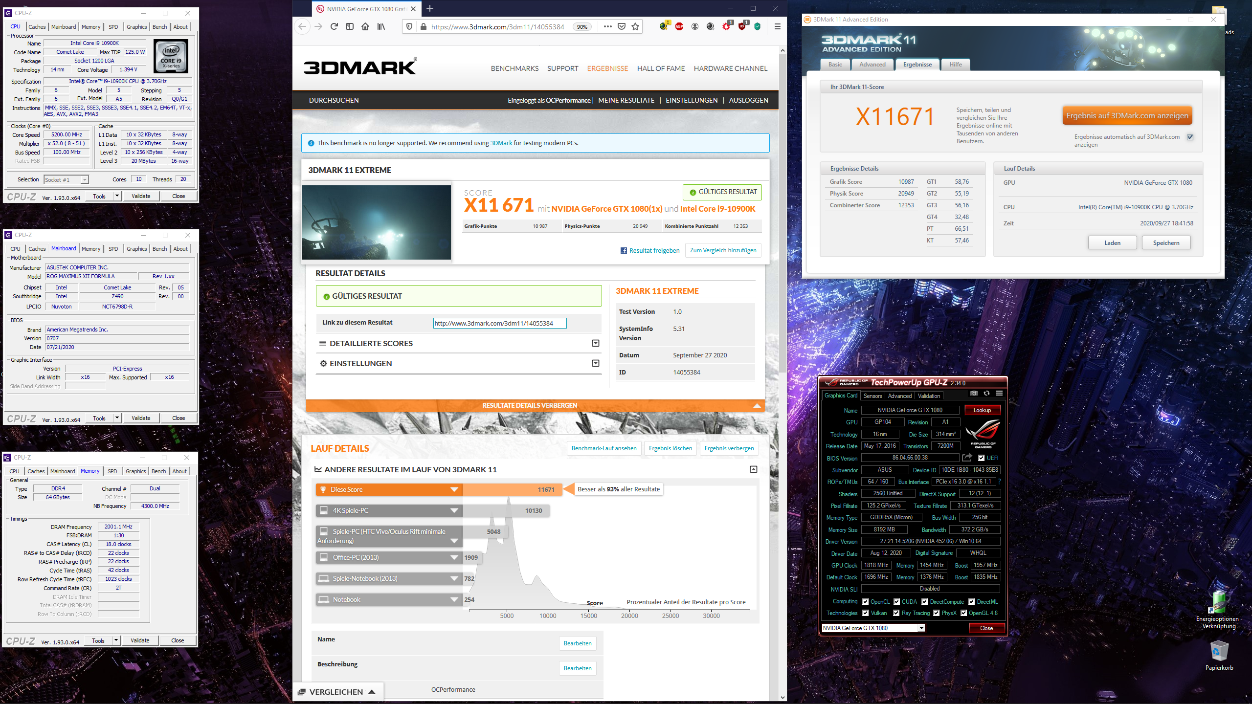This screenshot has width=1252, height=704.
Task: Open the Firefox hamburger menu
Action: point(777,26)
